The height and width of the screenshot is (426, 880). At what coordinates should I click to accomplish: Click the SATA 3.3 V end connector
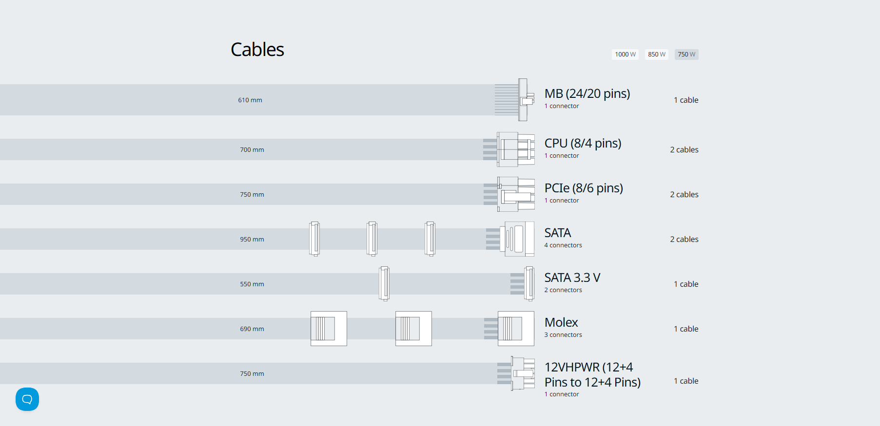pyautogui.click(x=528, y=284)
